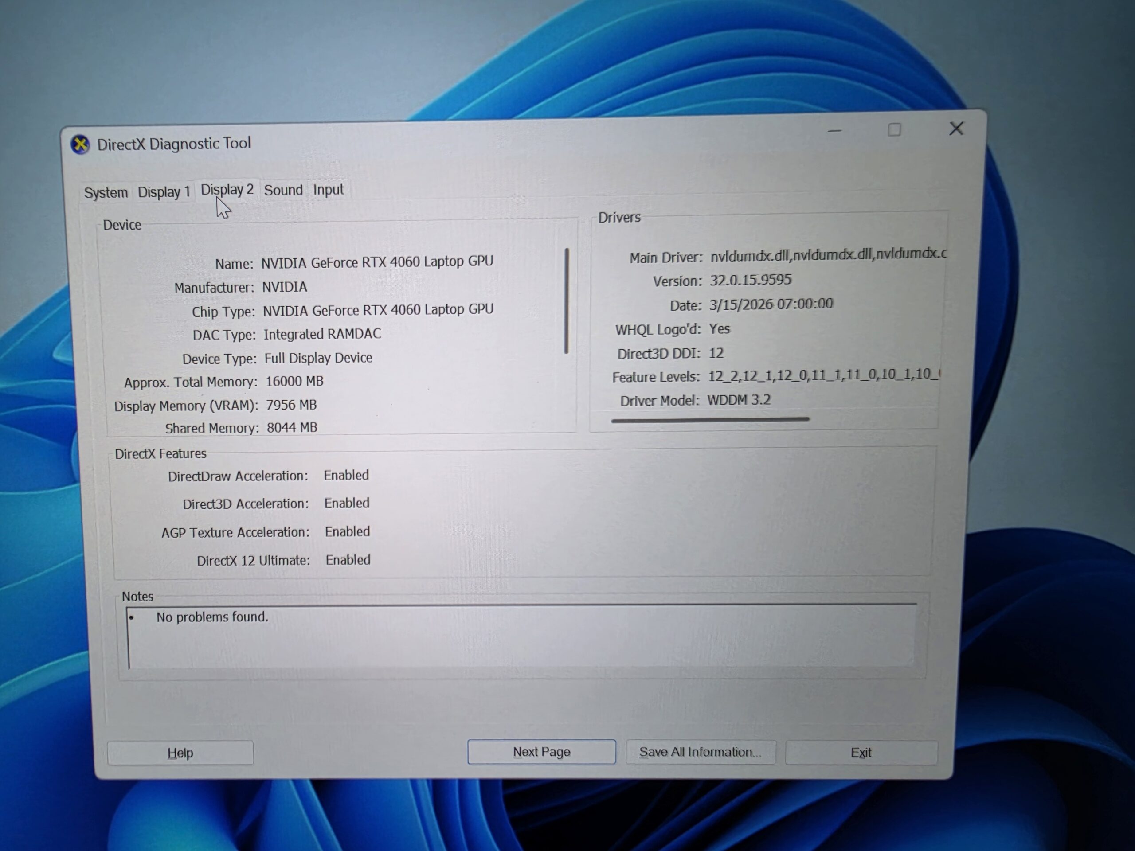Click the Full Display Device value
Image resolution: width=1135 pixels, height=851 pixels.
point(318,358)
